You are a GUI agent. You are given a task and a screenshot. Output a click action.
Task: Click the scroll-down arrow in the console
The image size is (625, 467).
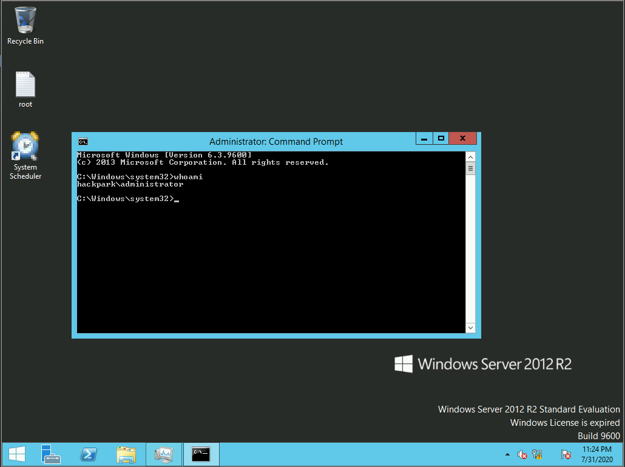[470, 327]
